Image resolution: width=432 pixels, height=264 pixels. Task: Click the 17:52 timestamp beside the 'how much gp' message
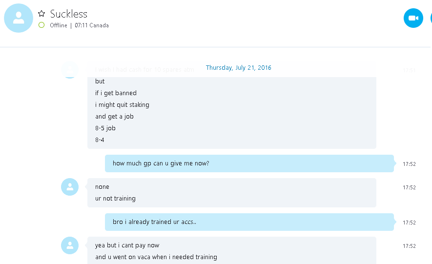pyautogui.click(x=409, y=164)
